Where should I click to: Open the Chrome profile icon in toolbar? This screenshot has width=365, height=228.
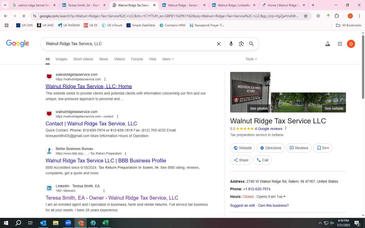(350, 16)
